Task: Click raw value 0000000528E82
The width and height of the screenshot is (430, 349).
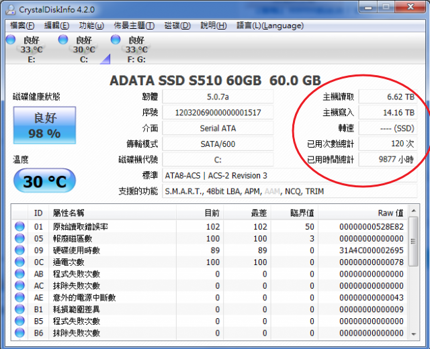Action: pos(372,227)
